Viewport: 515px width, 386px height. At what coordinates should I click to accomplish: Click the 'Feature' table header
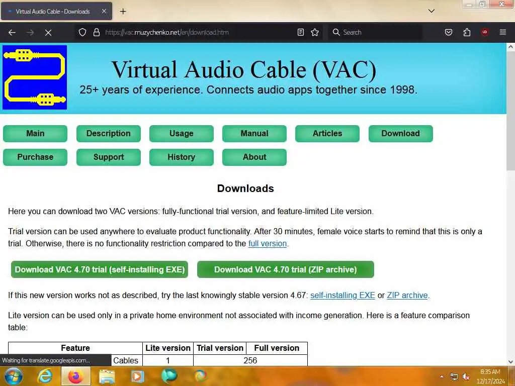(x=75, y=348)
